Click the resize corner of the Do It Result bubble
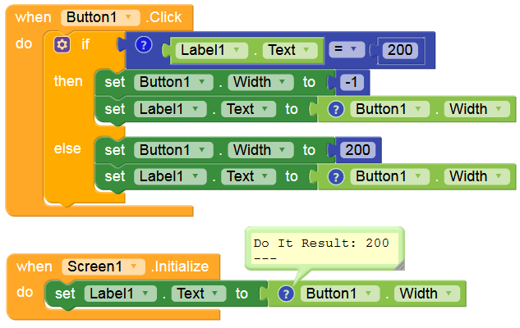Image resolution: width=520 pixels, height=328 pixels. [398, 264]
